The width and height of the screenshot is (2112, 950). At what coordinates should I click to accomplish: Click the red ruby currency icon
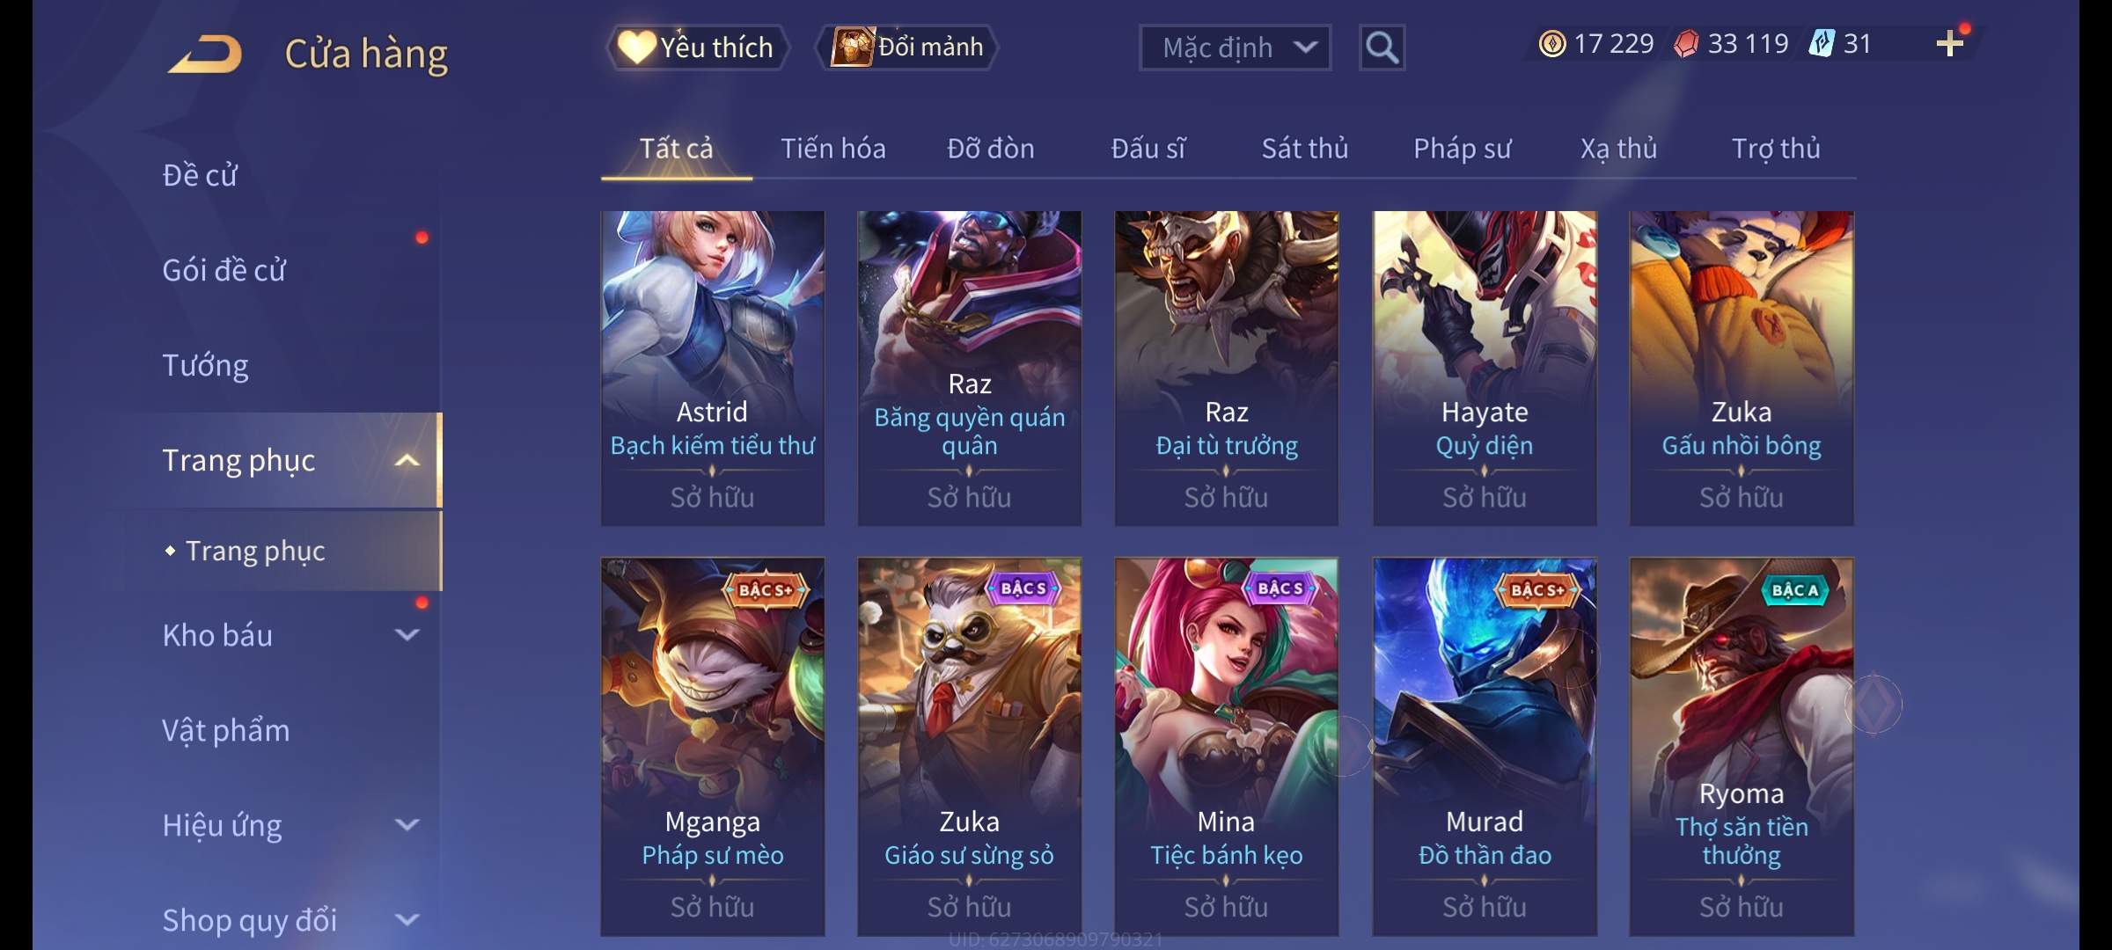1686,44
